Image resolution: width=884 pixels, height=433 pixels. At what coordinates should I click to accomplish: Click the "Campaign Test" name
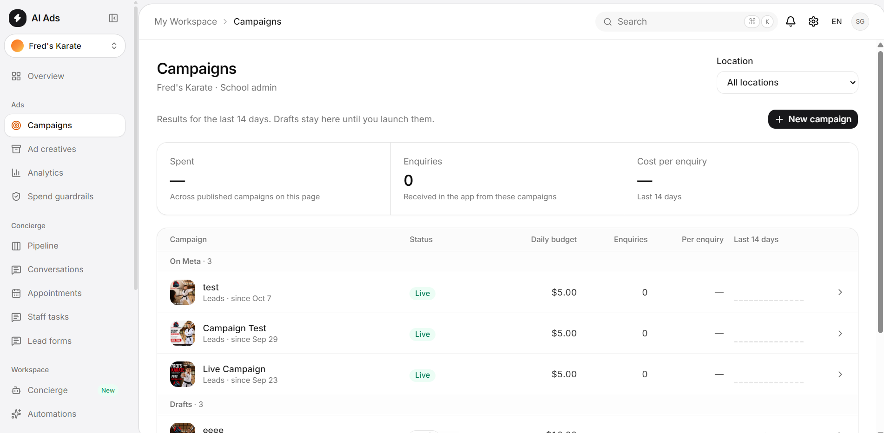pyautogui.click(x=234, y=328)
